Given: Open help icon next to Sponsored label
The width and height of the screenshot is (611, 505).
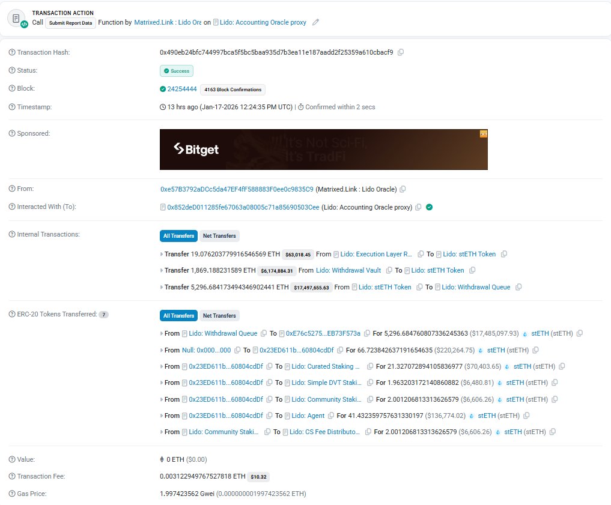Looking at the screenshot, I should click(x=12, y=133).
